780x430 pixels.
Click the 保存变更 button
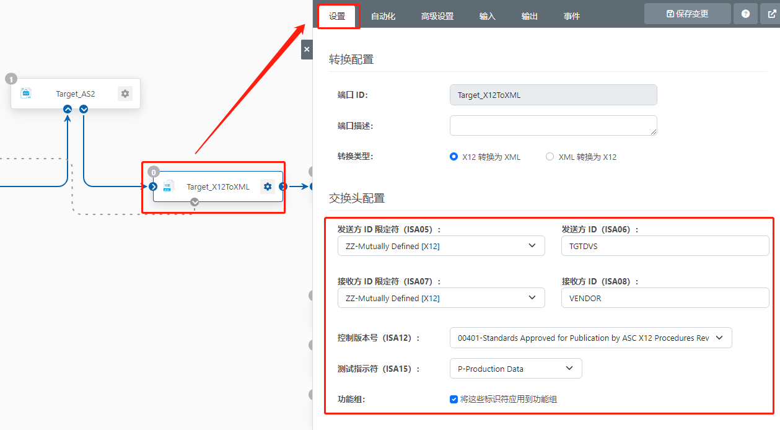click(x=687, y=14)
